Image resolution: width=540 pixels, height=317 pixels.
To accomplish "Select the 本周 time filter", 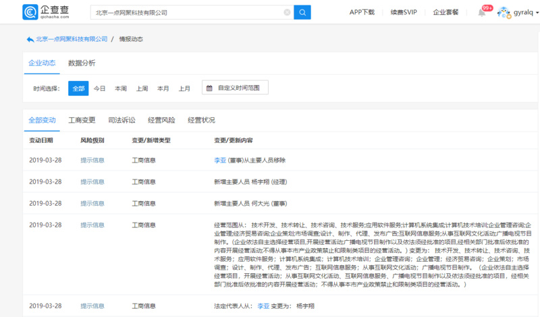I will pos(121,88).
